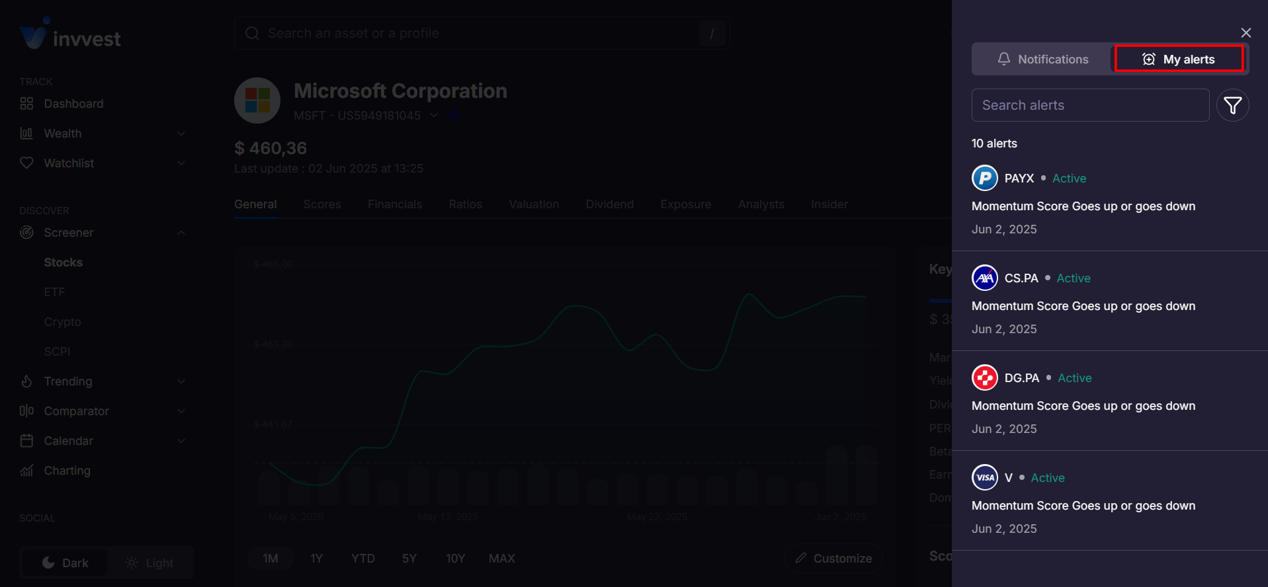Click the PAYX company logo
Viewport: 1268px width, 587px height.
pos(984,178)
